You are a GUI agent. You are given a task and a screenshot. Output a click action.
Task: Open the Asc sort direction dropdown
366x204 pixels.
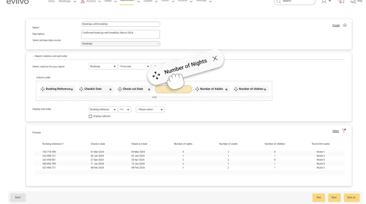click(x=125, y=110)
